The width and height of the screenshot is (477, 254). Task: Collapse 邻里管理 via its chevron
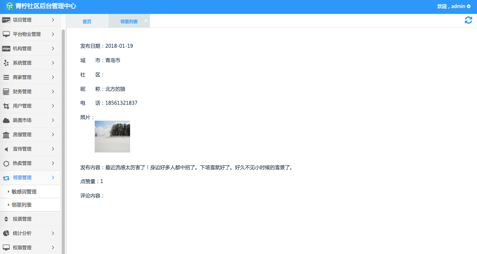(53, 177)
